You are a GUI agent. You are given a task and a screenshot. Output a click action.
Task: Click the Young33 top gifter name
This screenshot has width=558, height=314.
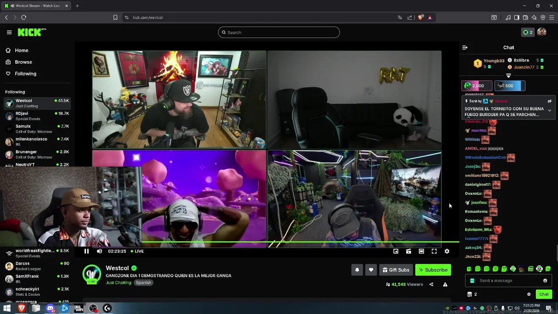point(494,61)
